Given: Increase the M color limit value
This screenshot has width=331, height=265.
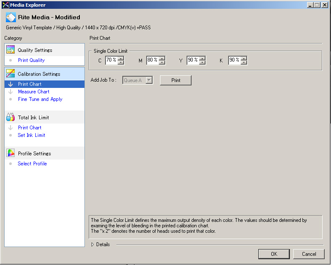Looking at the screenshot, I should point(162,58).
